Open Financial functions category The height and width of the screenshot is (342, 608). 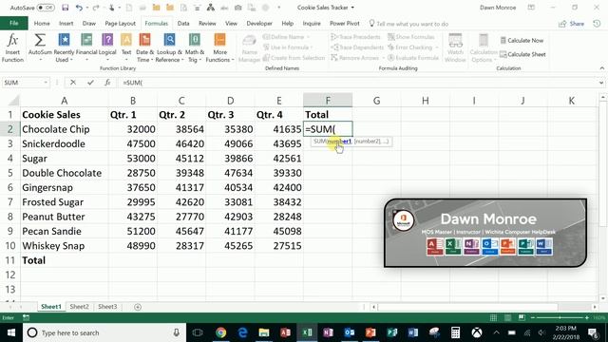pos(86,48)
